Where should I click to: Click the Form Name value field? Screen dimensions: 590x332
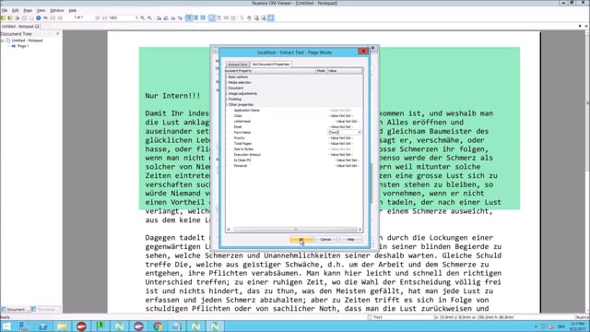click(x=345, y=133)
